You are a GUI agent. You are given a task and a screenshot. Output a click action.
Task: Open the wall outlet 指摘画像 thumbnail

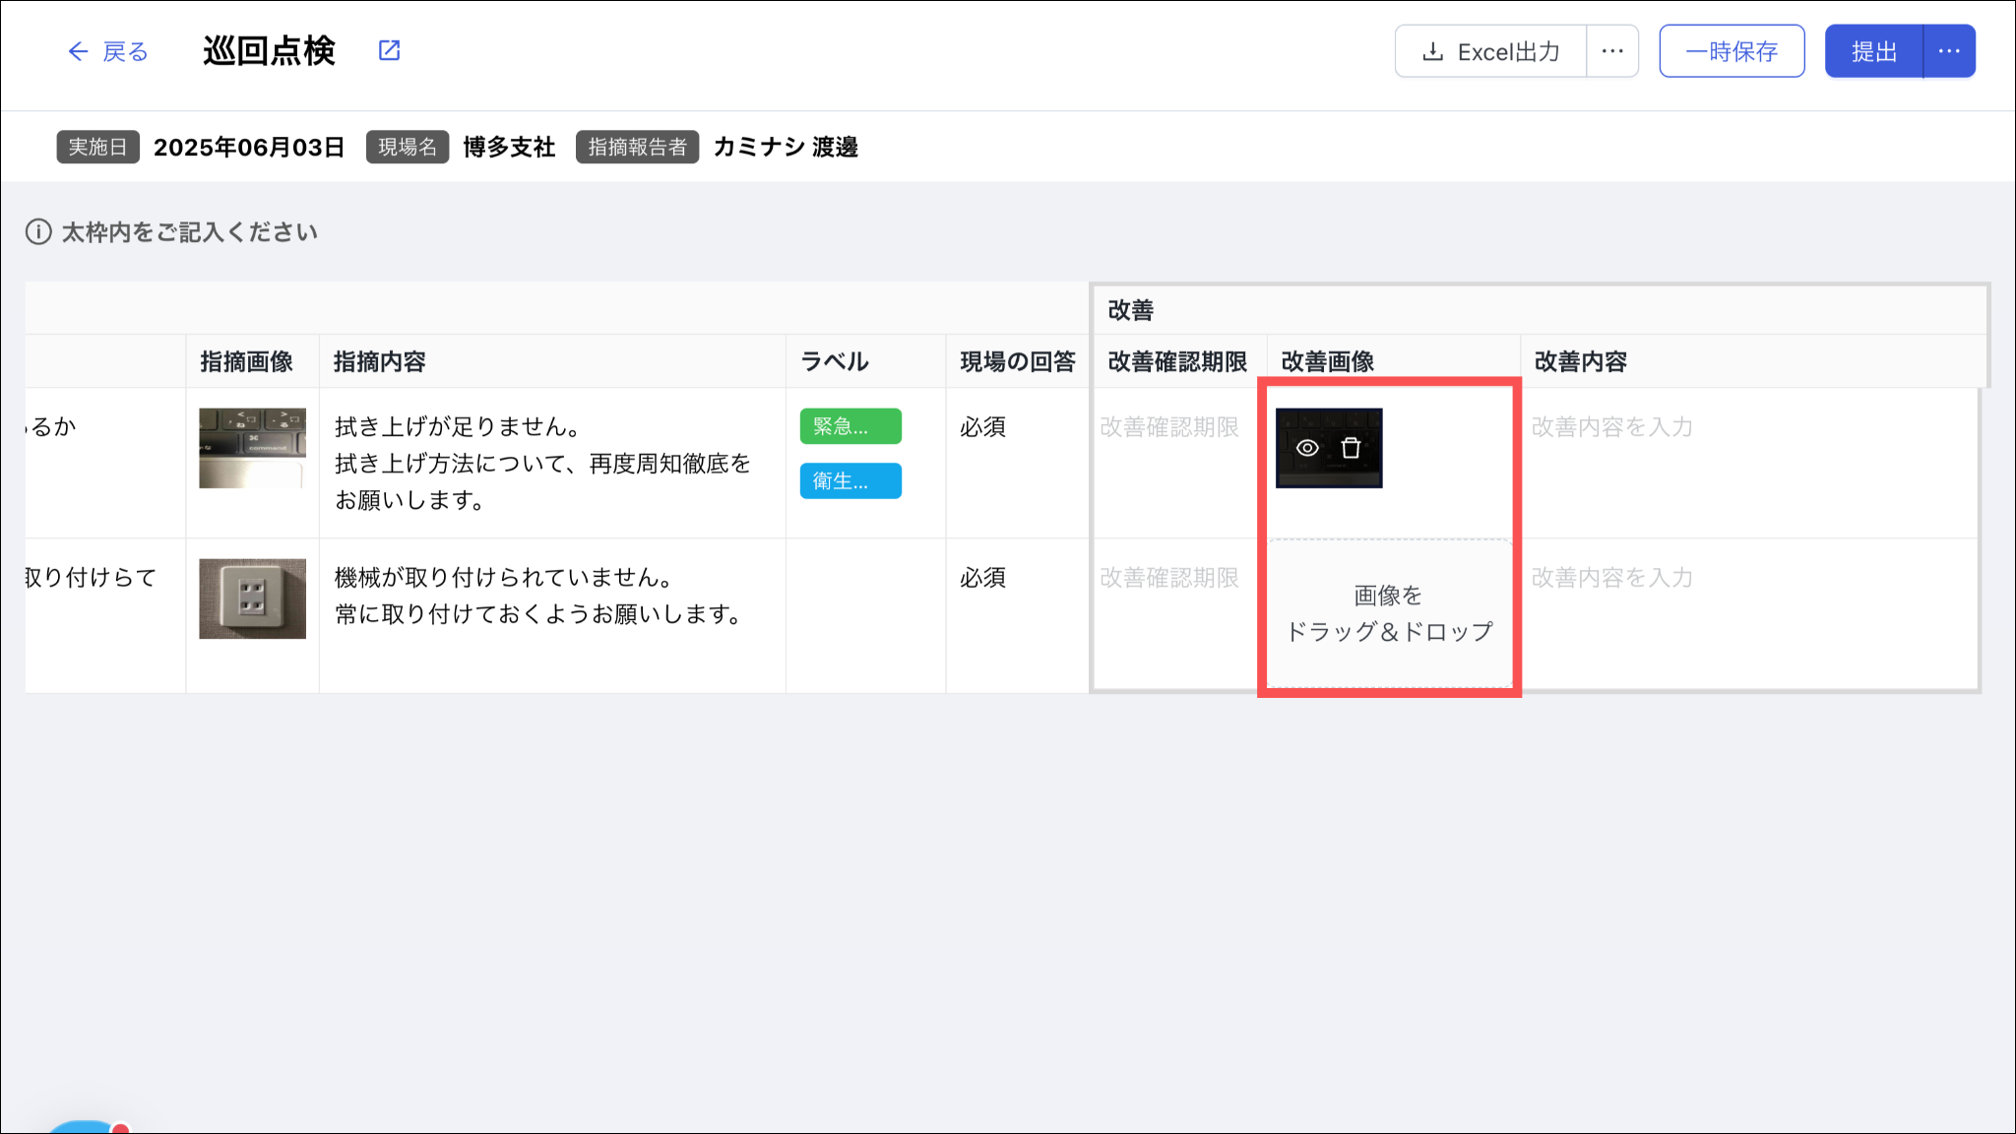pos(252,598)
